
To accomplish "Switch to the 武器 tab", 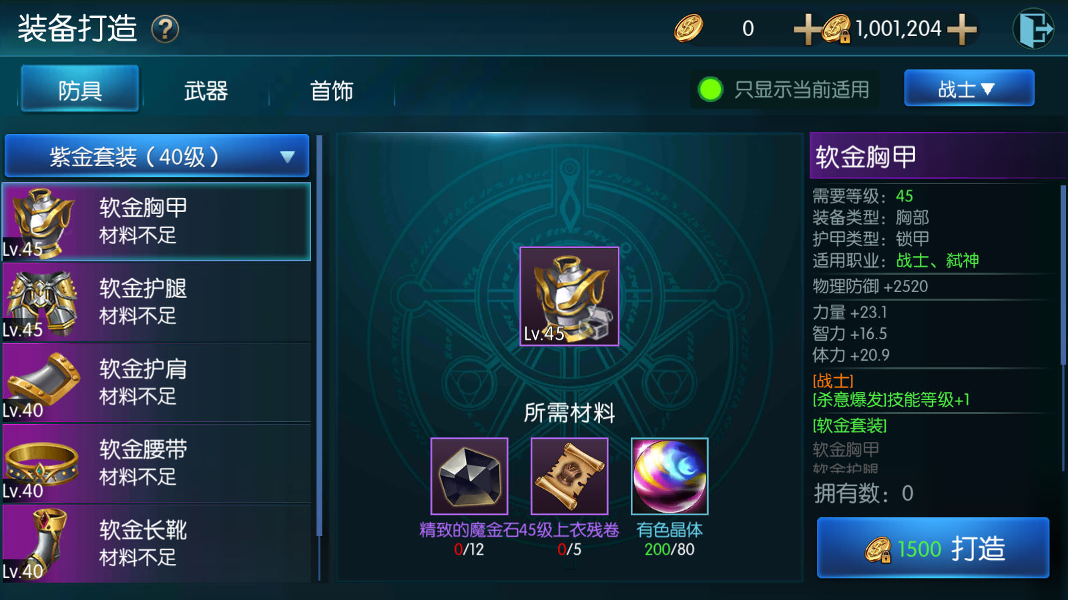I will coord(206,90).
